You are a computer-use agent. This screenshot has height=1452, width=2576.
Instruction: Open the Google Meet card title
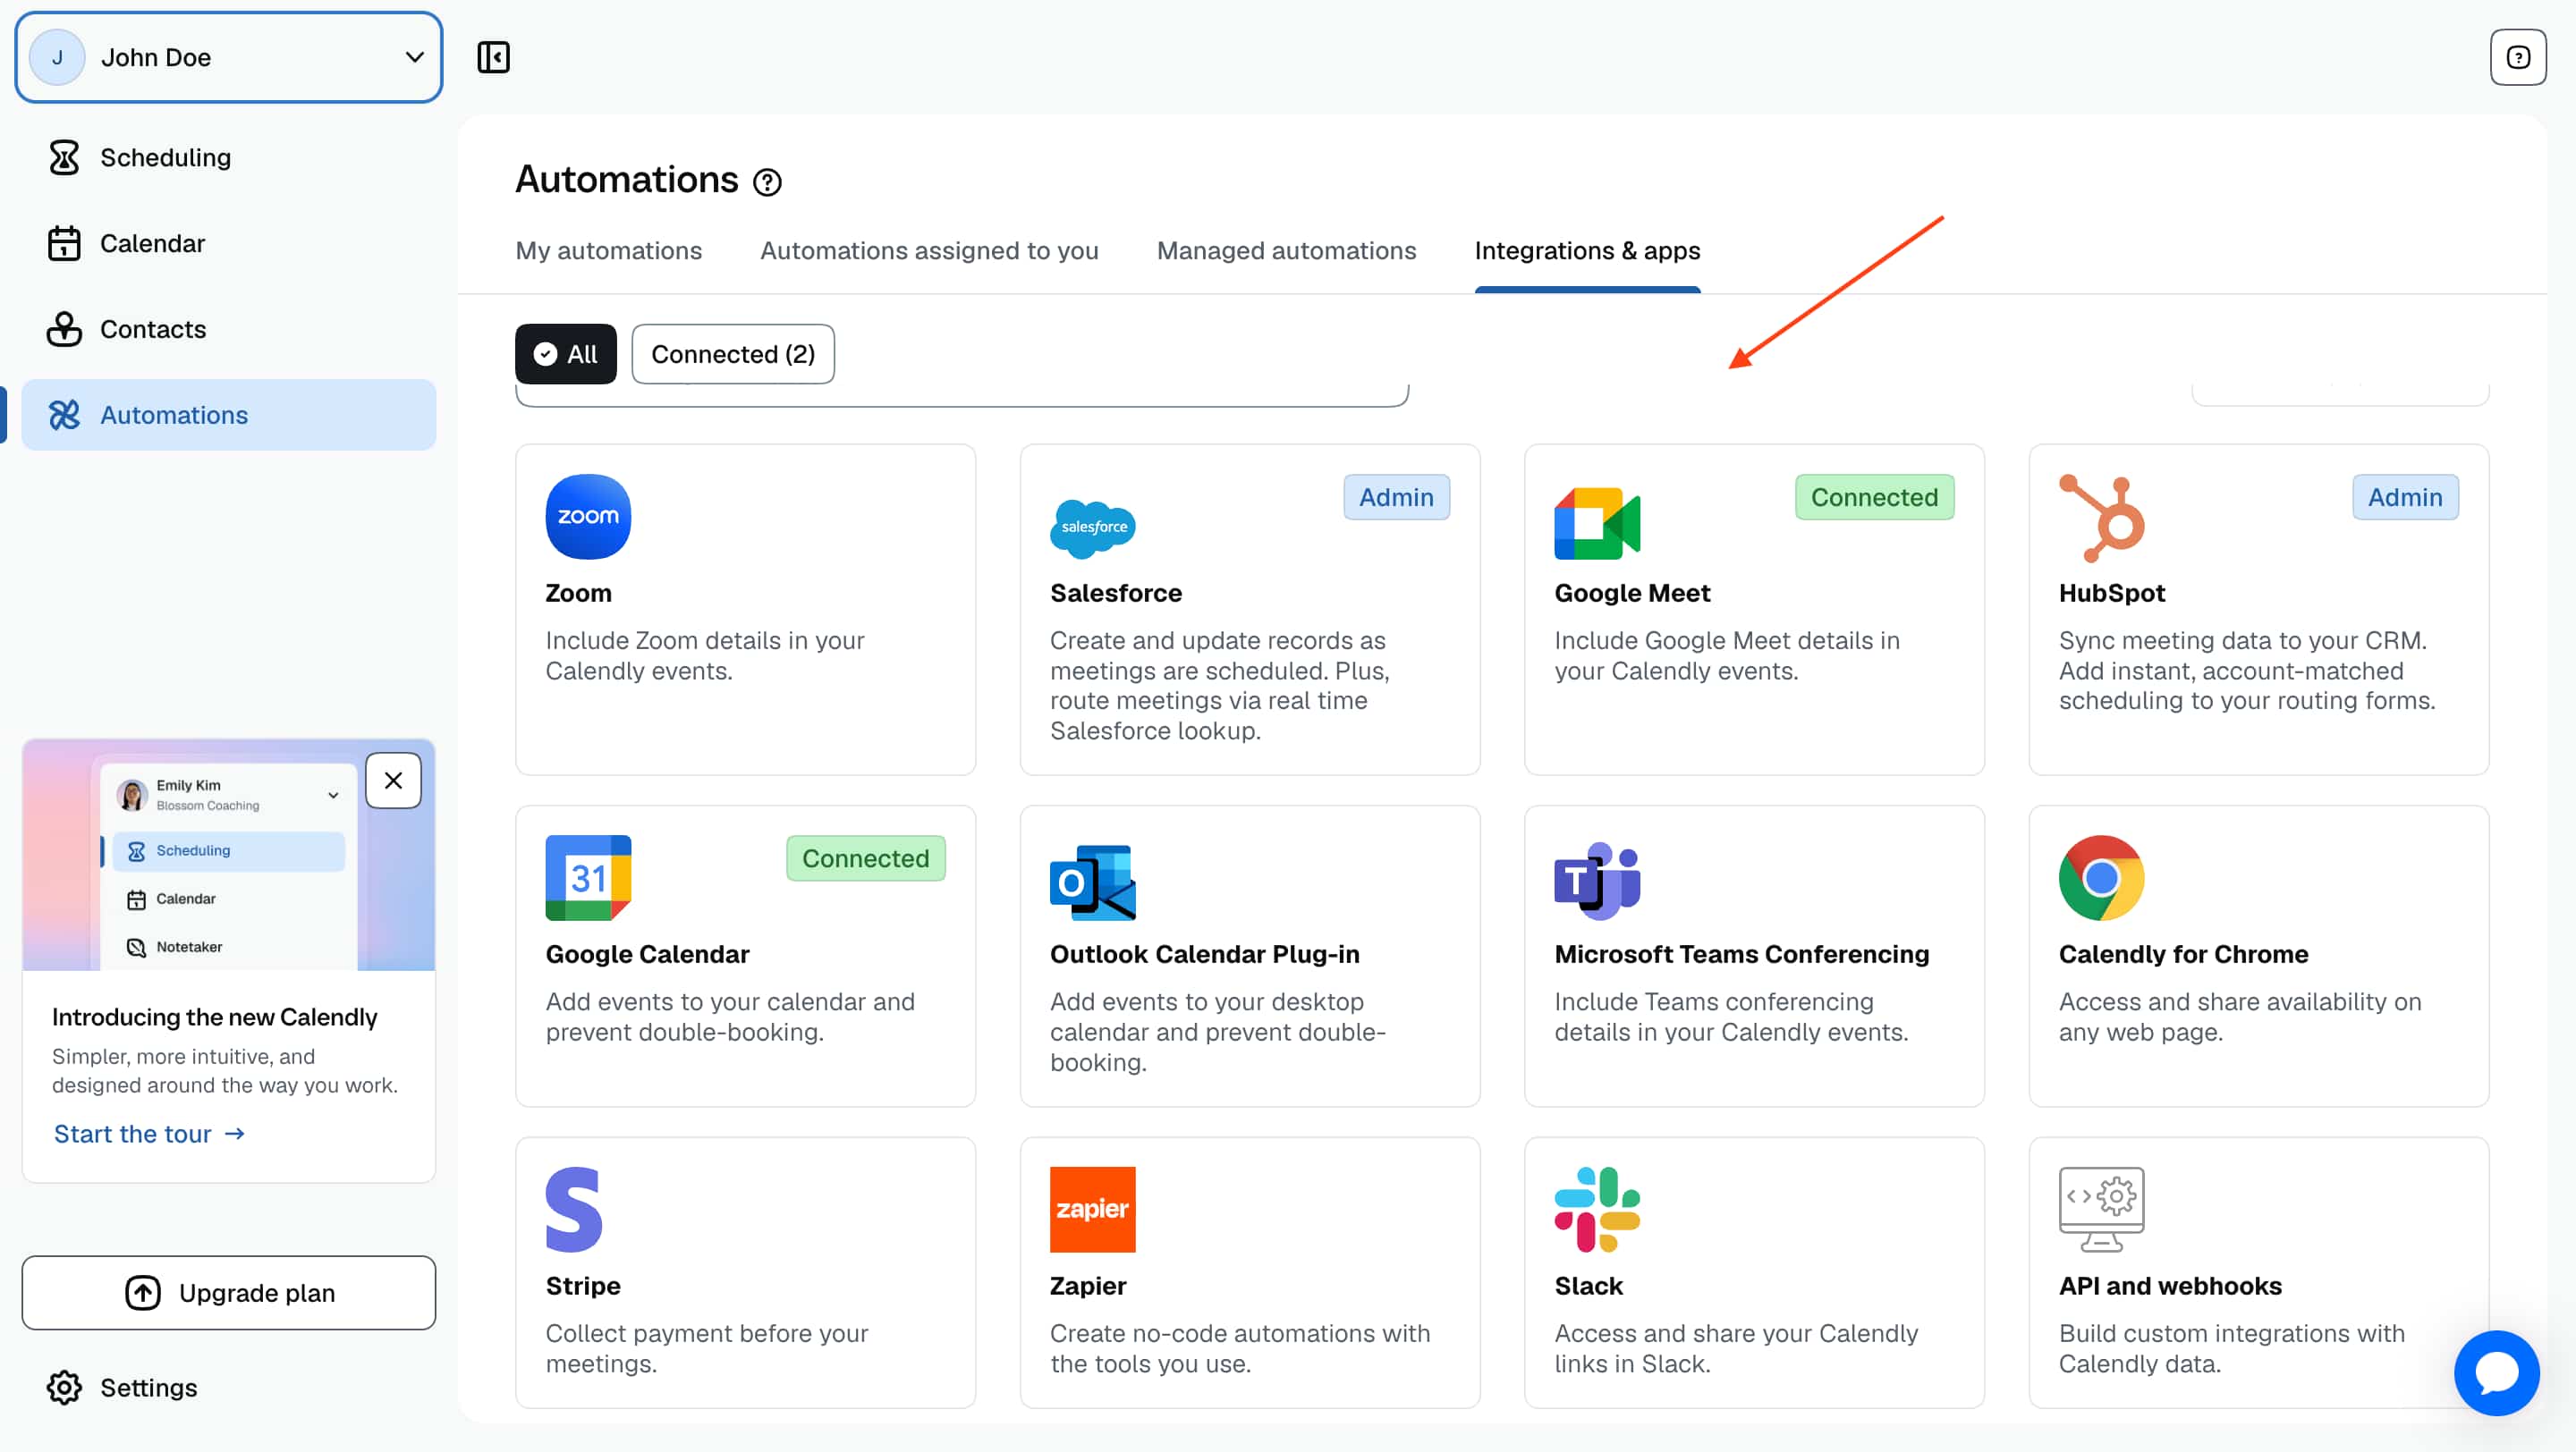click(x=1632, y=593)
